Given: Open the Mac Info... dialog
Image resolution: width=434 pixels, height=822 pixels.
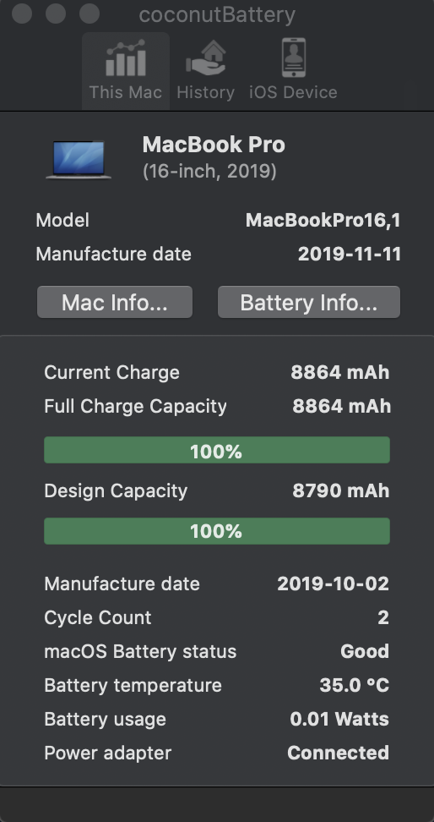Looking at the screenshot, I should click(115, 303).
